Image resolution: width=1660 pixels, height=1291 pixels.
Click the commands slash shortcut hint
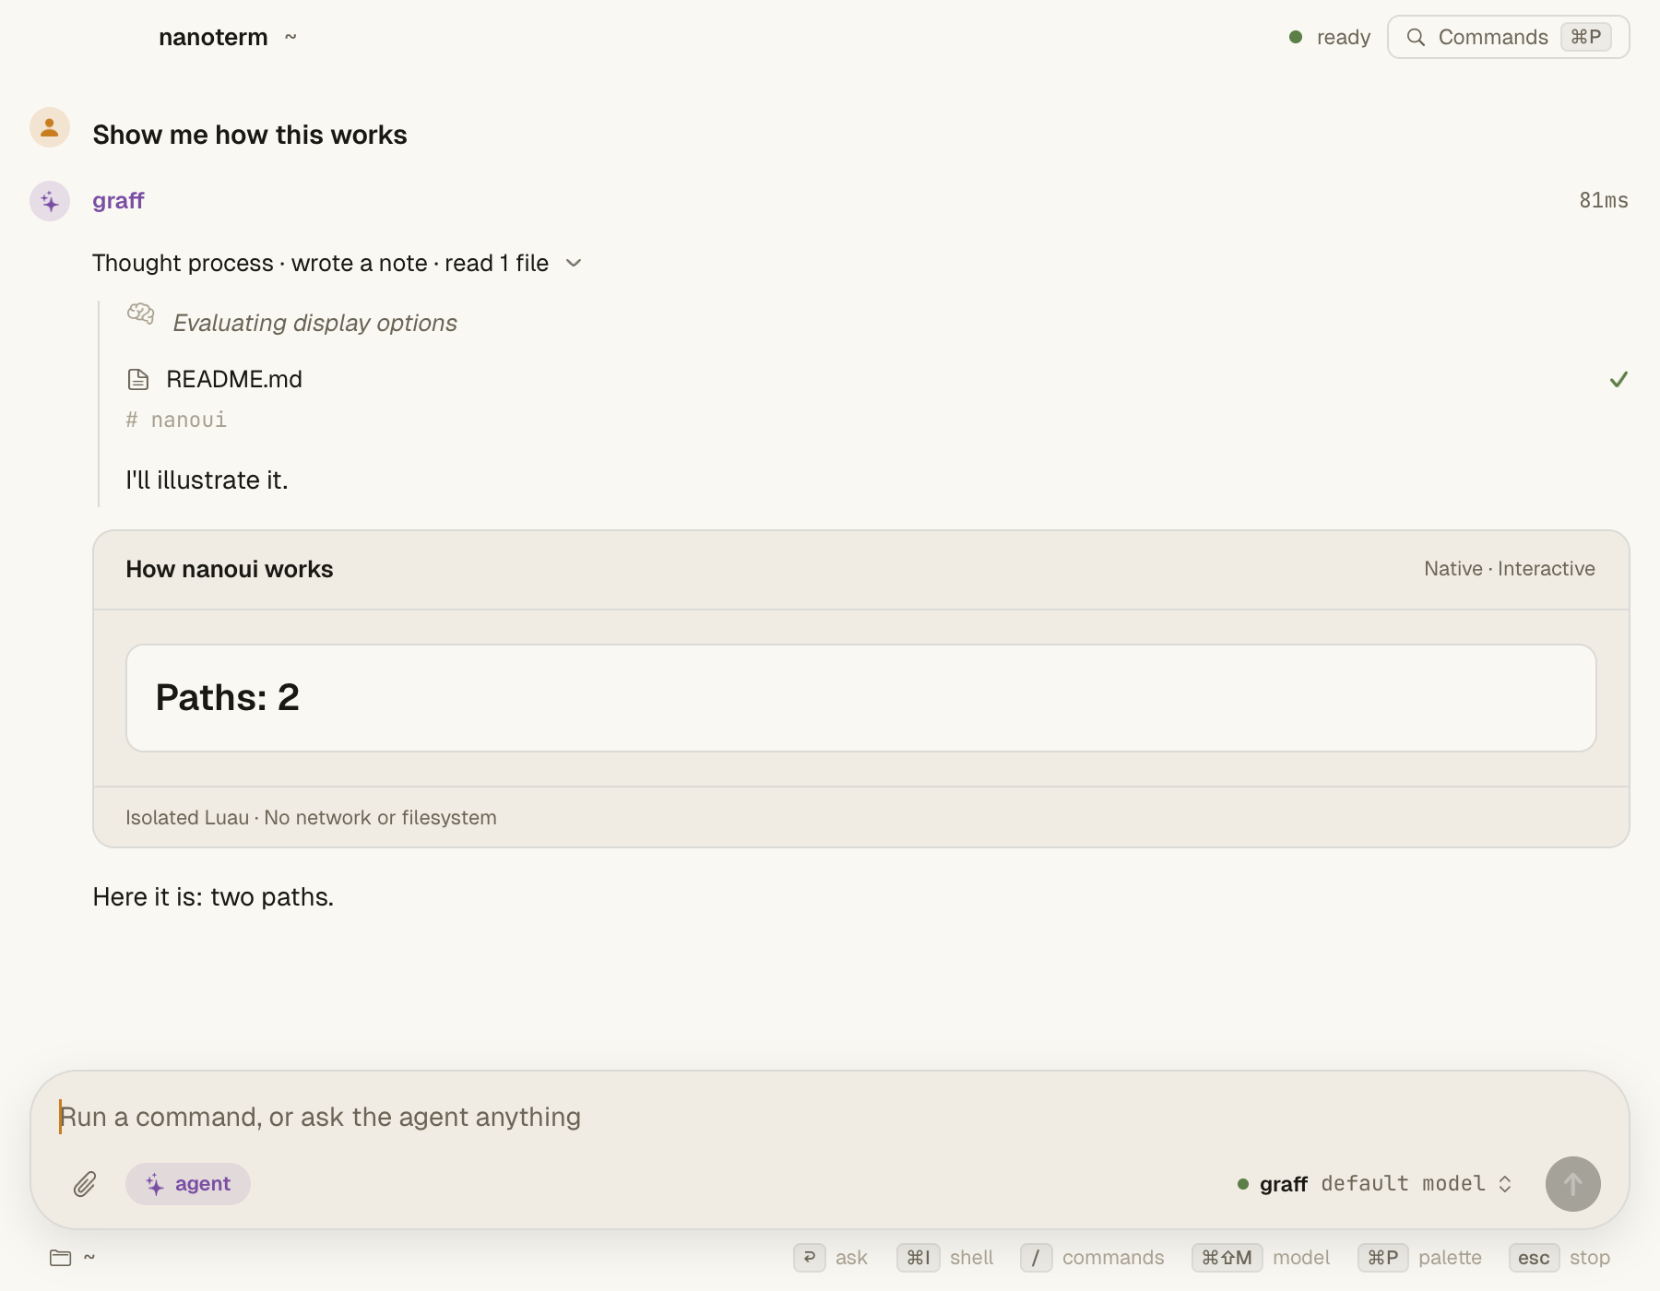click(1092, 1258)
